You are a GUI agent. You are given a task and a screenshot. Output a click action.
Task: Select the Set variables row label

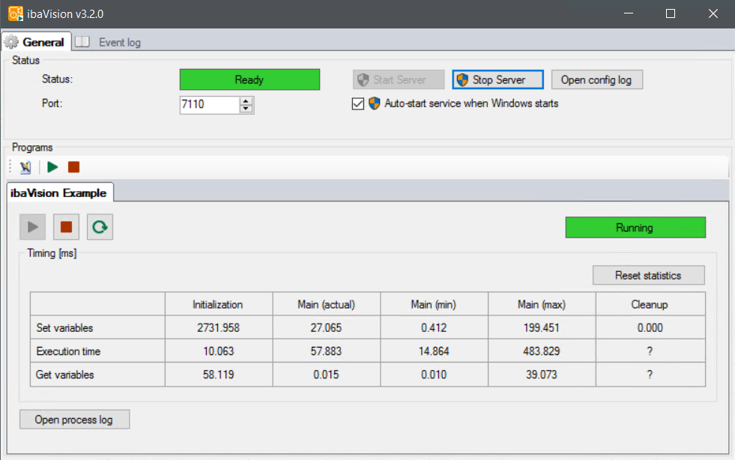click(64, 327)
